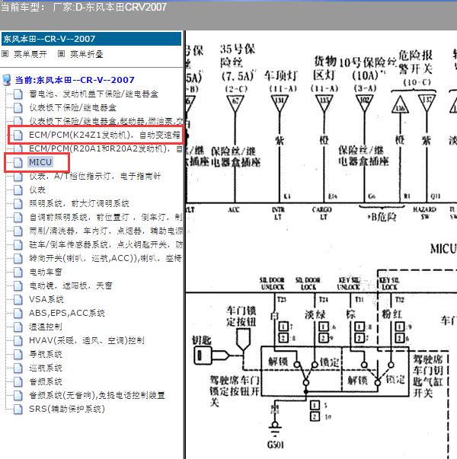This screenshot has width=457, height=459.
Task: Open 转向开关(喇叭, 巡航,ACC) entry
Action: coord(106,259)
